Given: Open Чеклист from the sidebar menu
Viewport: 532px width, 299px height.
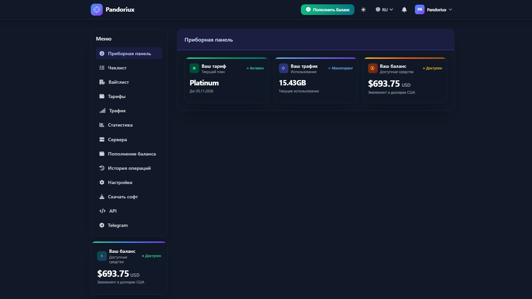Looking at the screenshot, I should [x=117, y=68].
